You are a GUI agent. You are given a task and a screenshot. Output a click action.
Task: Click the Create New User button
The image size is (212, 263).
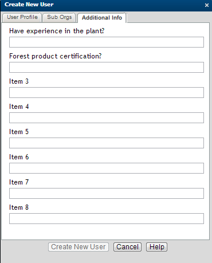(x=78, y=247)
